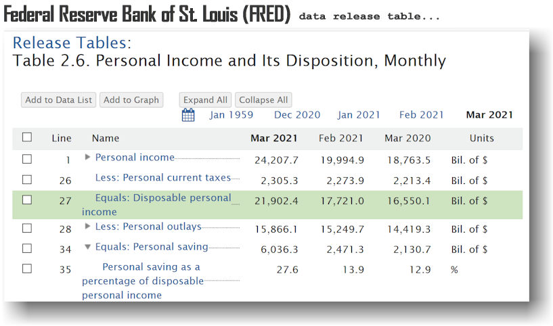553x326 pixels.
Task: Switch to Feb 2021 date link
Action: 422,115
